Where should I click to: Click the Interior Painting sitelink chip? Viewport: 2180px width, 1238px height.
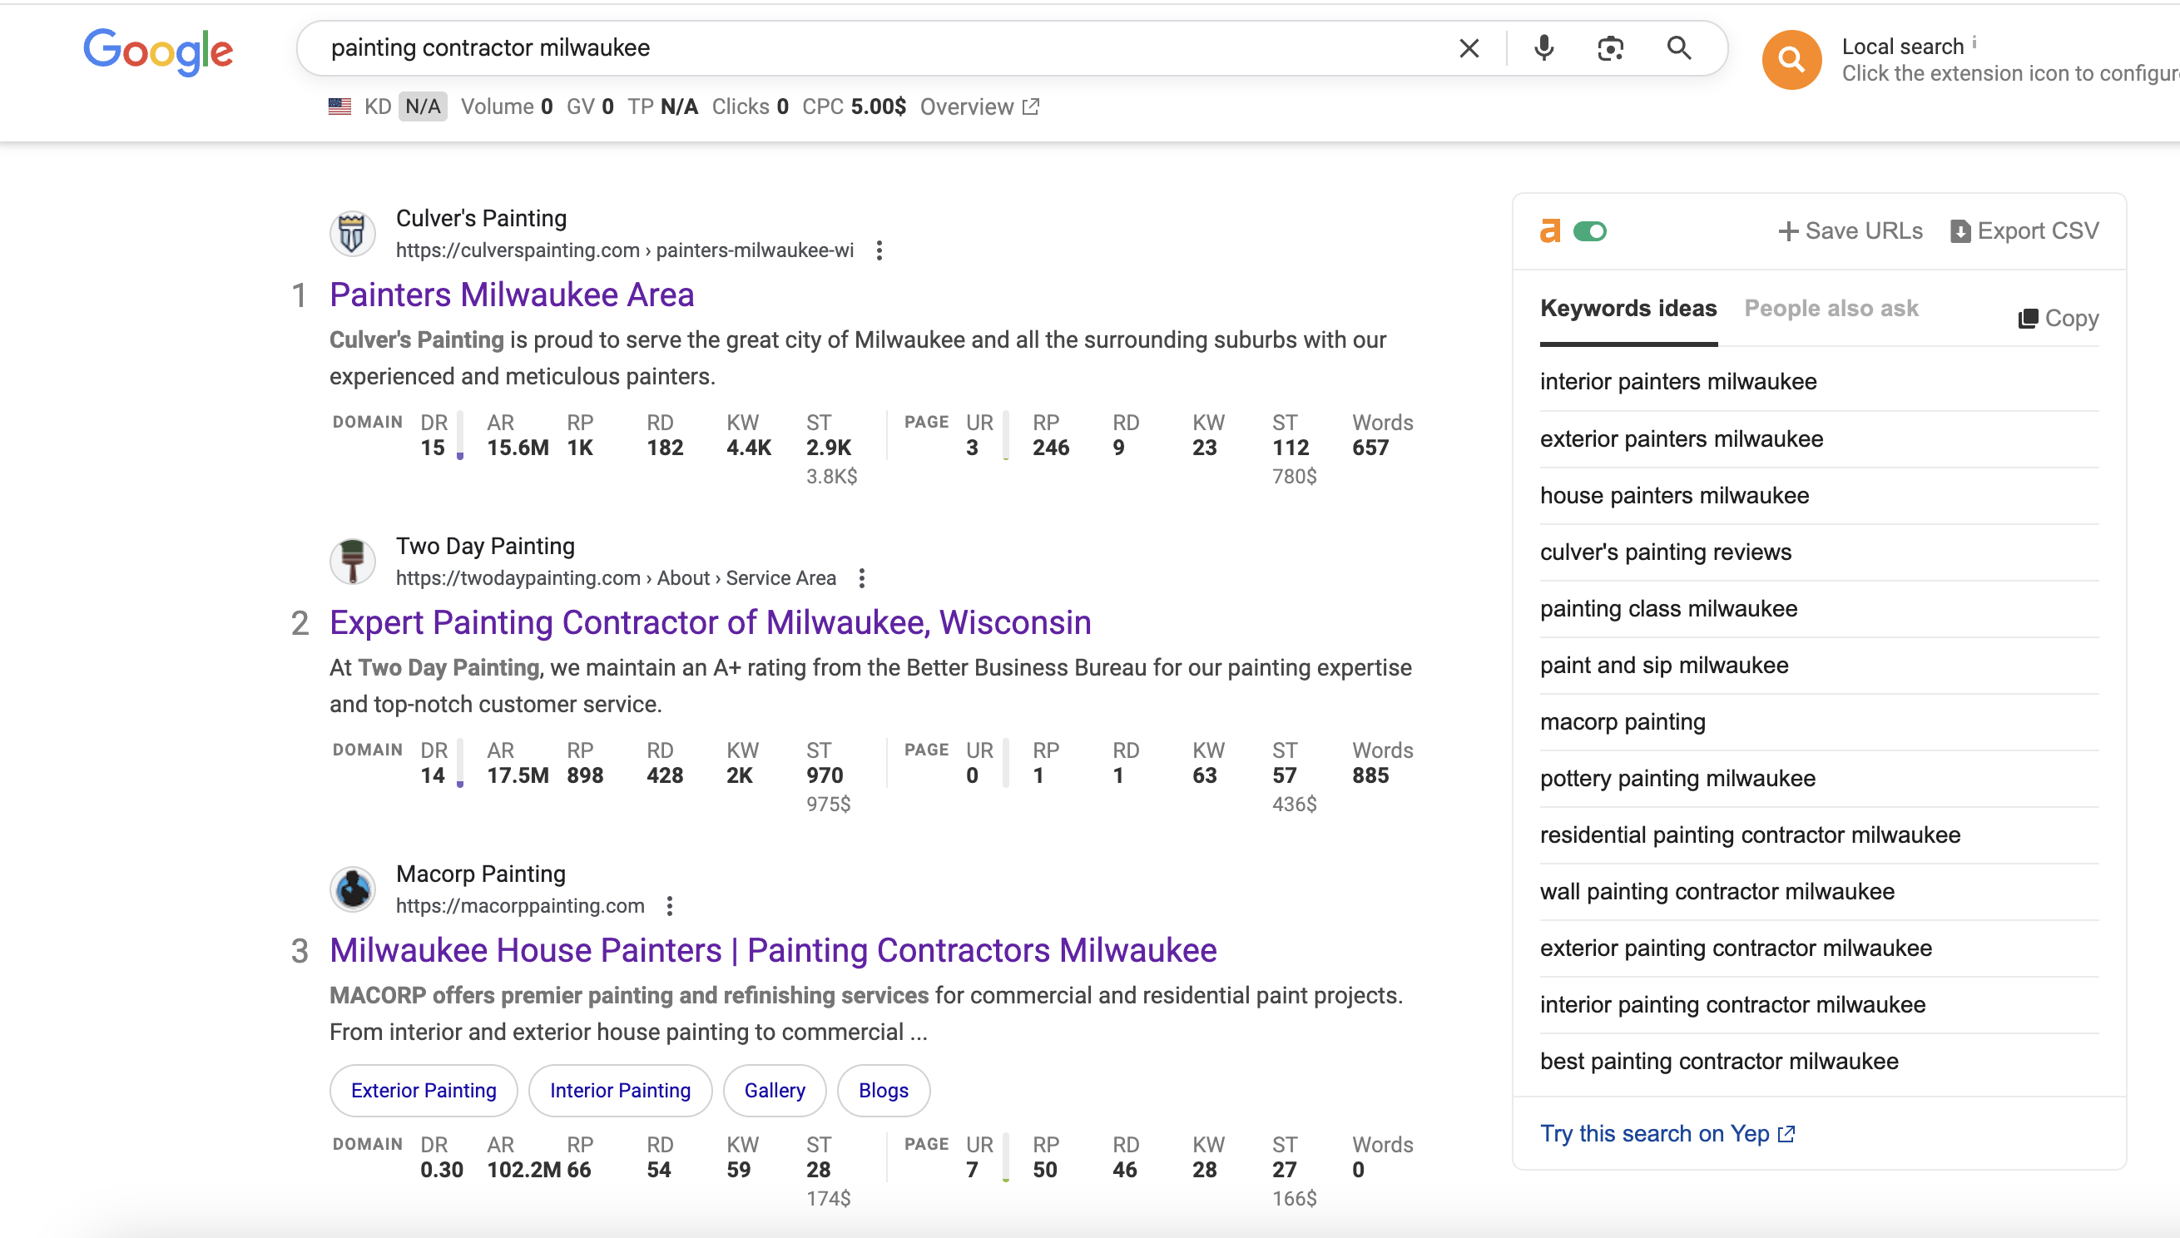(x=620, y=1091)
